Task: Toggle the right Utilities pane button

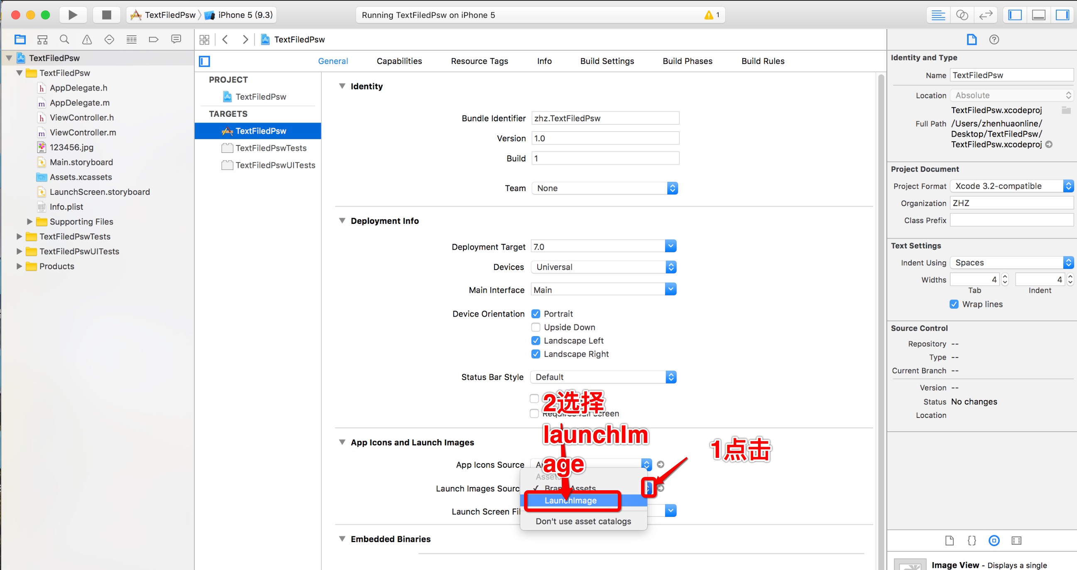Action: pos(1062,15)
